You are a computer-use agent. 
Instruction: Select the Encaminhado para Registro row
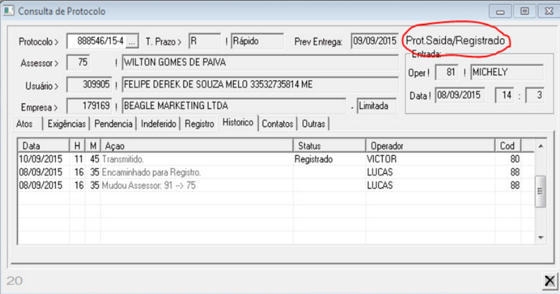(x=197, y=173)
